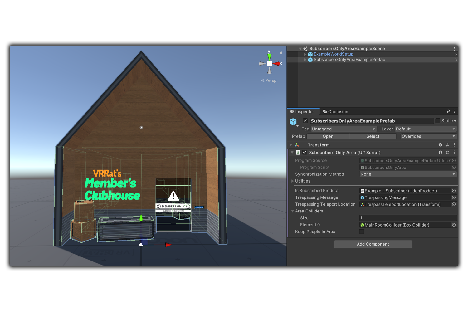Select the red X-axis move handle arrow
Image resolution: width=468 pixels, height=312 pixels.
(168, 245)
